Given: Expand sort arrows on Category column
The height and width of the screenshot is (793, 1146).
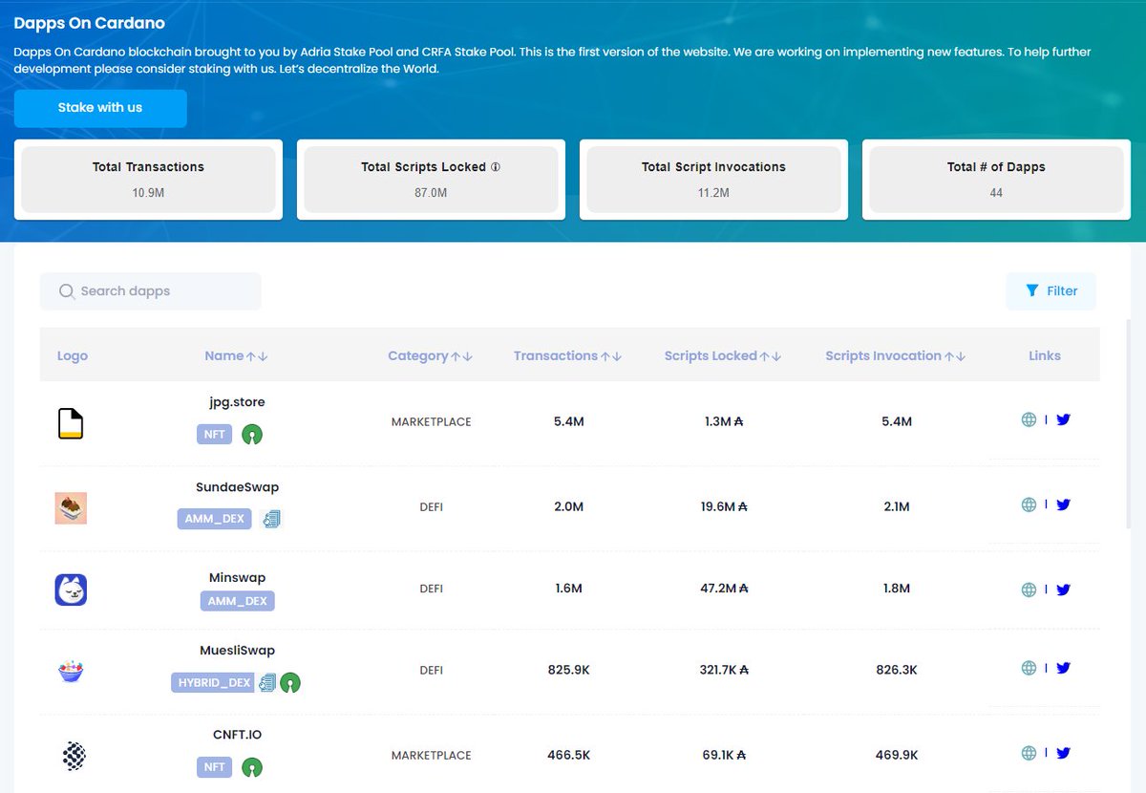Looking at the screenshot, I should [x=462, y=354].
